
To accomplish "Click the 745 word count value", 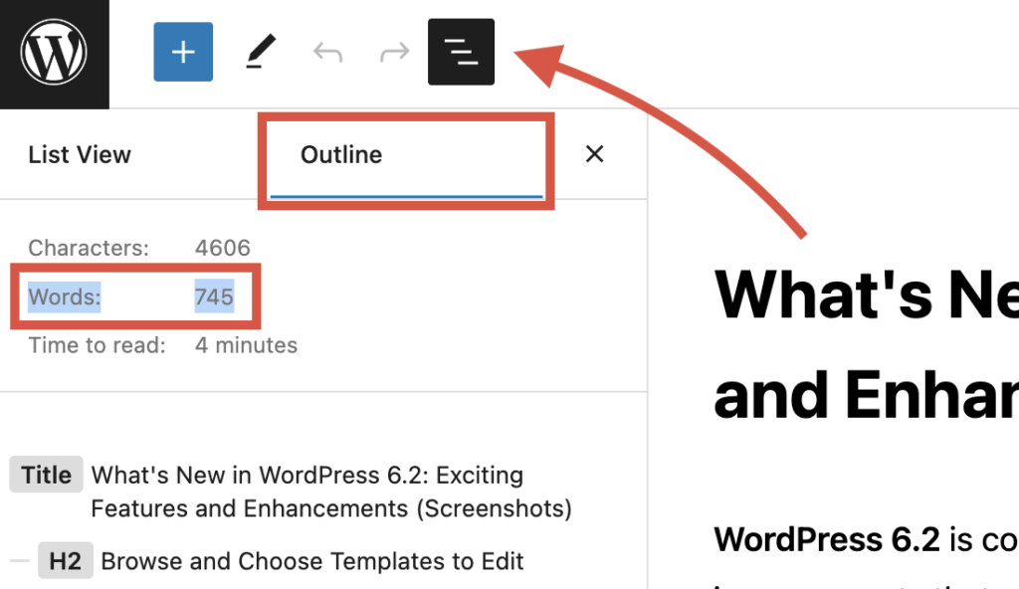I will click(214, 296).
